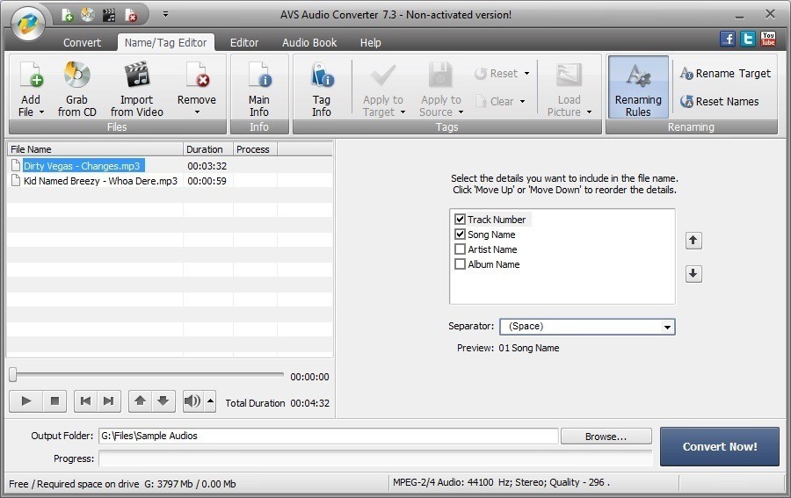Click the AVS application logo button
This screenshot has height=498, width=791.
click(28, 23)
